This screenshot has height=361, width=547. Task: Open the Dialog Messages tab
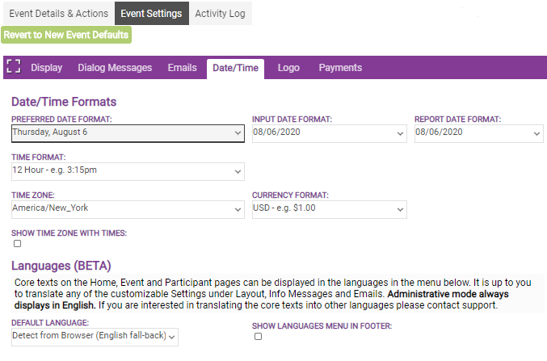coord(115,68)
